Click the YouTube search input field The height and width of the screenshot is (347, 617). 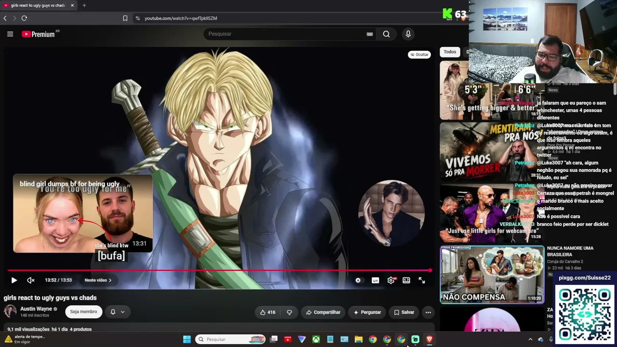(287, 34)
